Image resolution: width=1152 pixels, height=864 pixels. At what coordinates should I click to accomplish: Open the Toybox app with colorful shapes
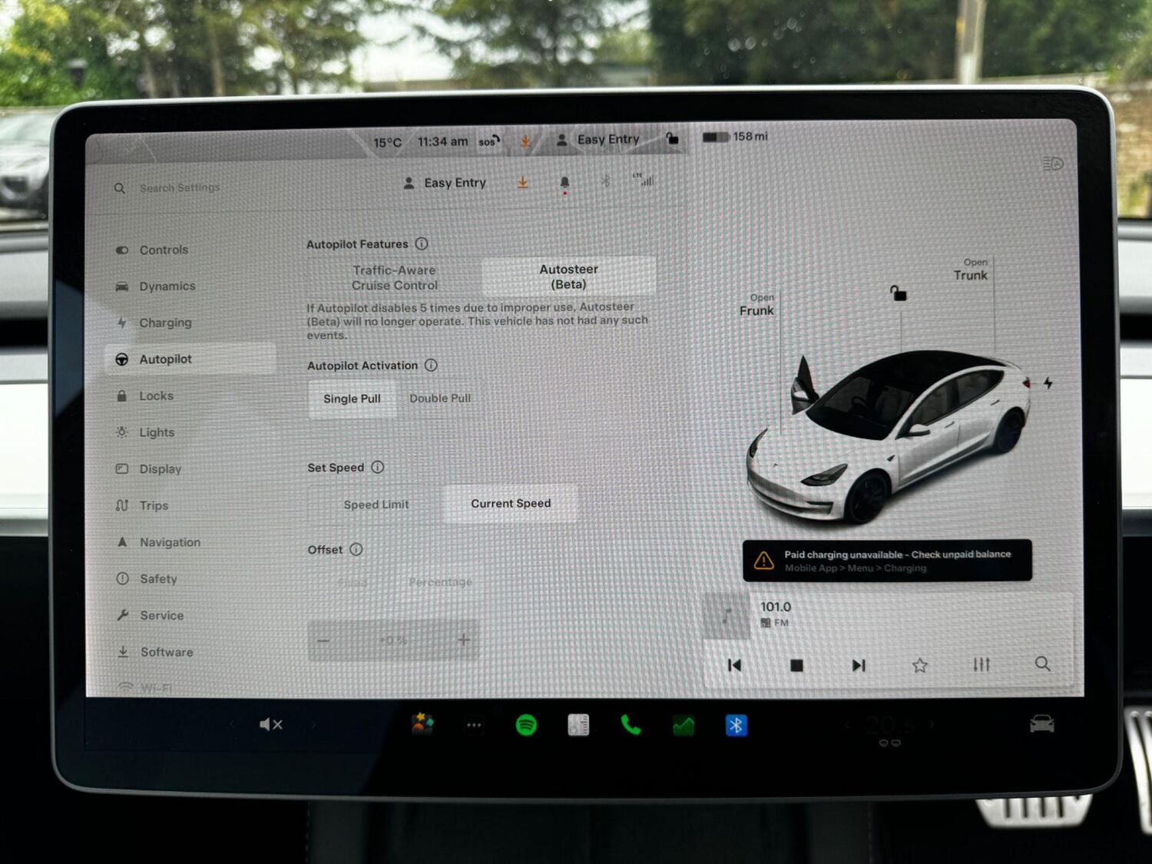[x=422, y=723]
